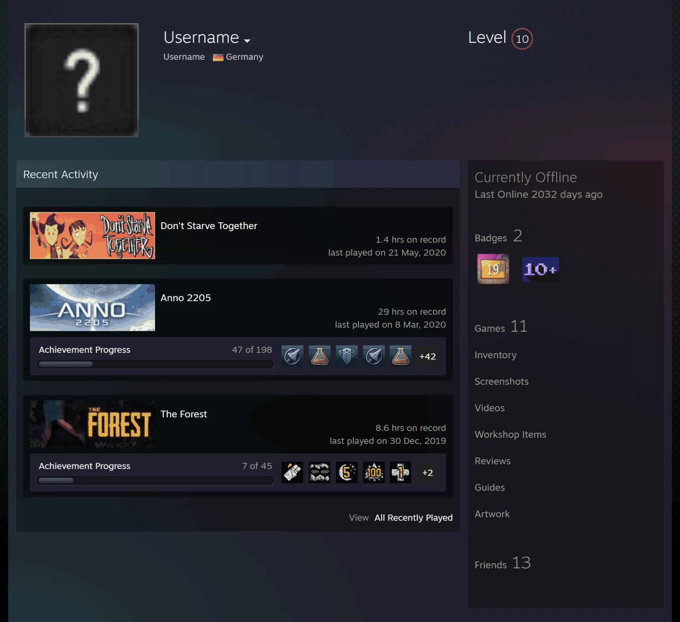Screen dimensions: 680x622
Task: Open the Anno 2205 game banner
Action: (92, 307)
